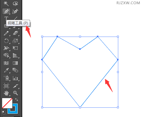Click the bounding box top-right corner handle

pos(118,37)
